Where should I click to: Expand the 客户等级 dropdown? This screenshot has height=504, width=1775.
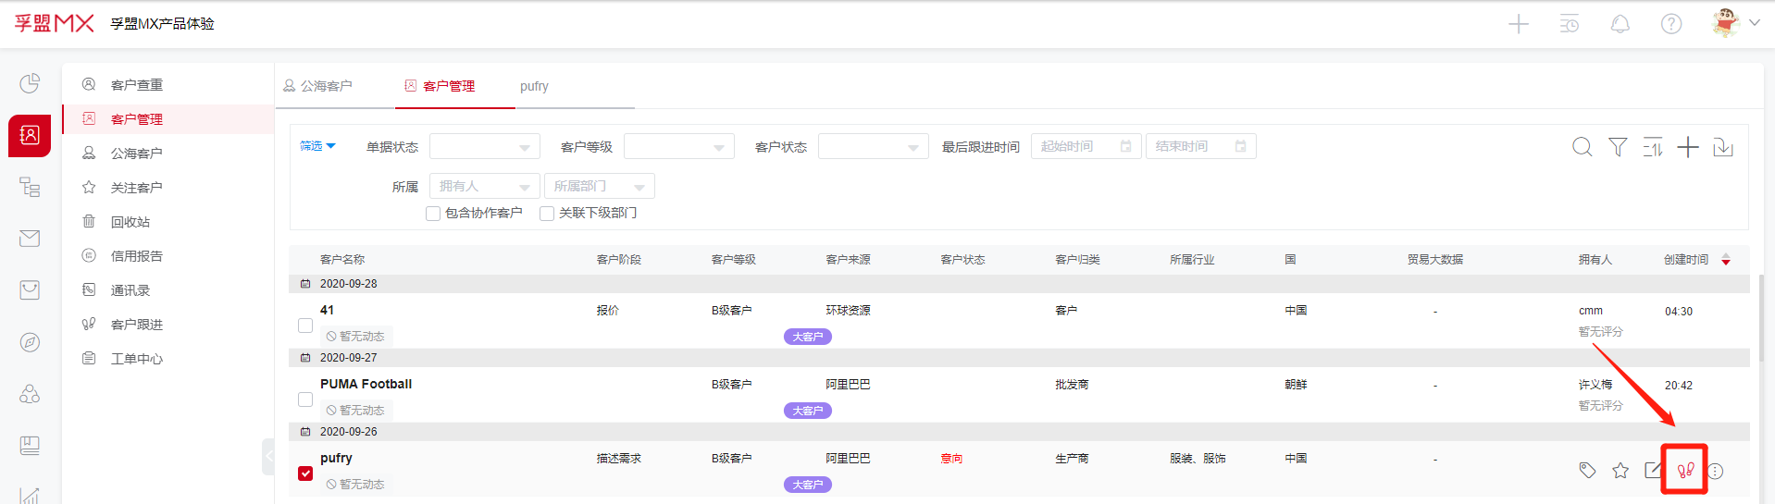[x=678, y=147]
